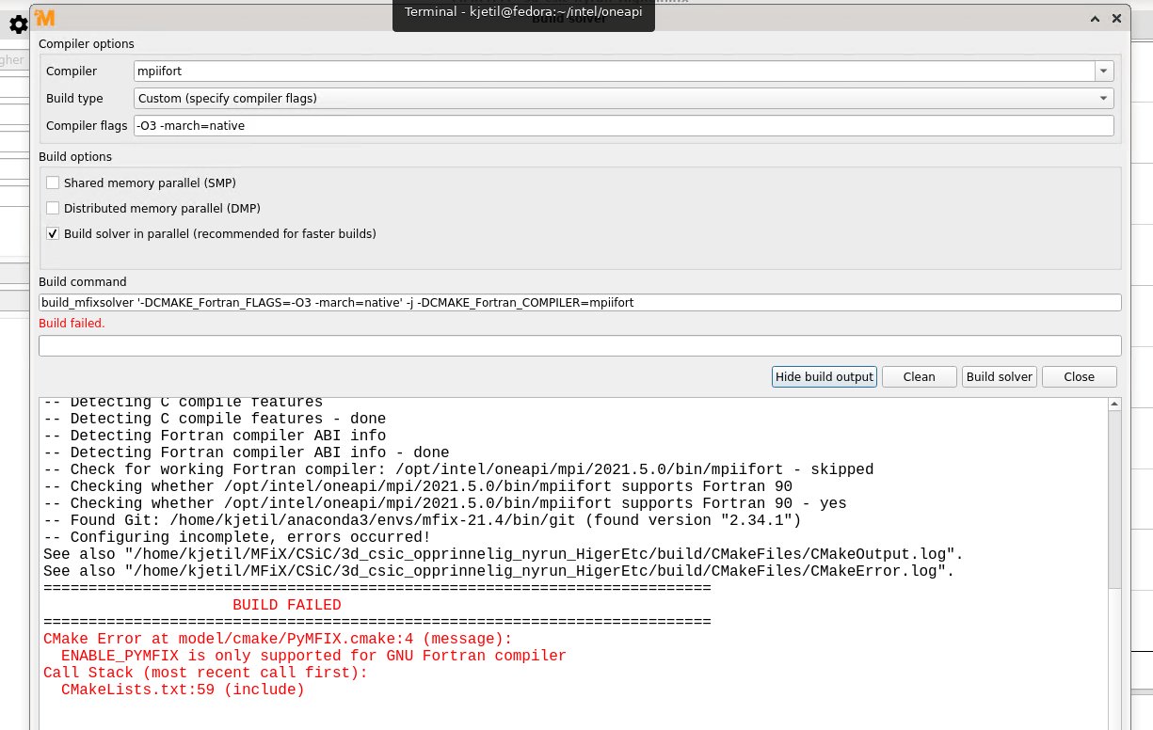The image size is (1153, 730).
Task: Start the build with Build solver
Action: click(x=999, y=376)
